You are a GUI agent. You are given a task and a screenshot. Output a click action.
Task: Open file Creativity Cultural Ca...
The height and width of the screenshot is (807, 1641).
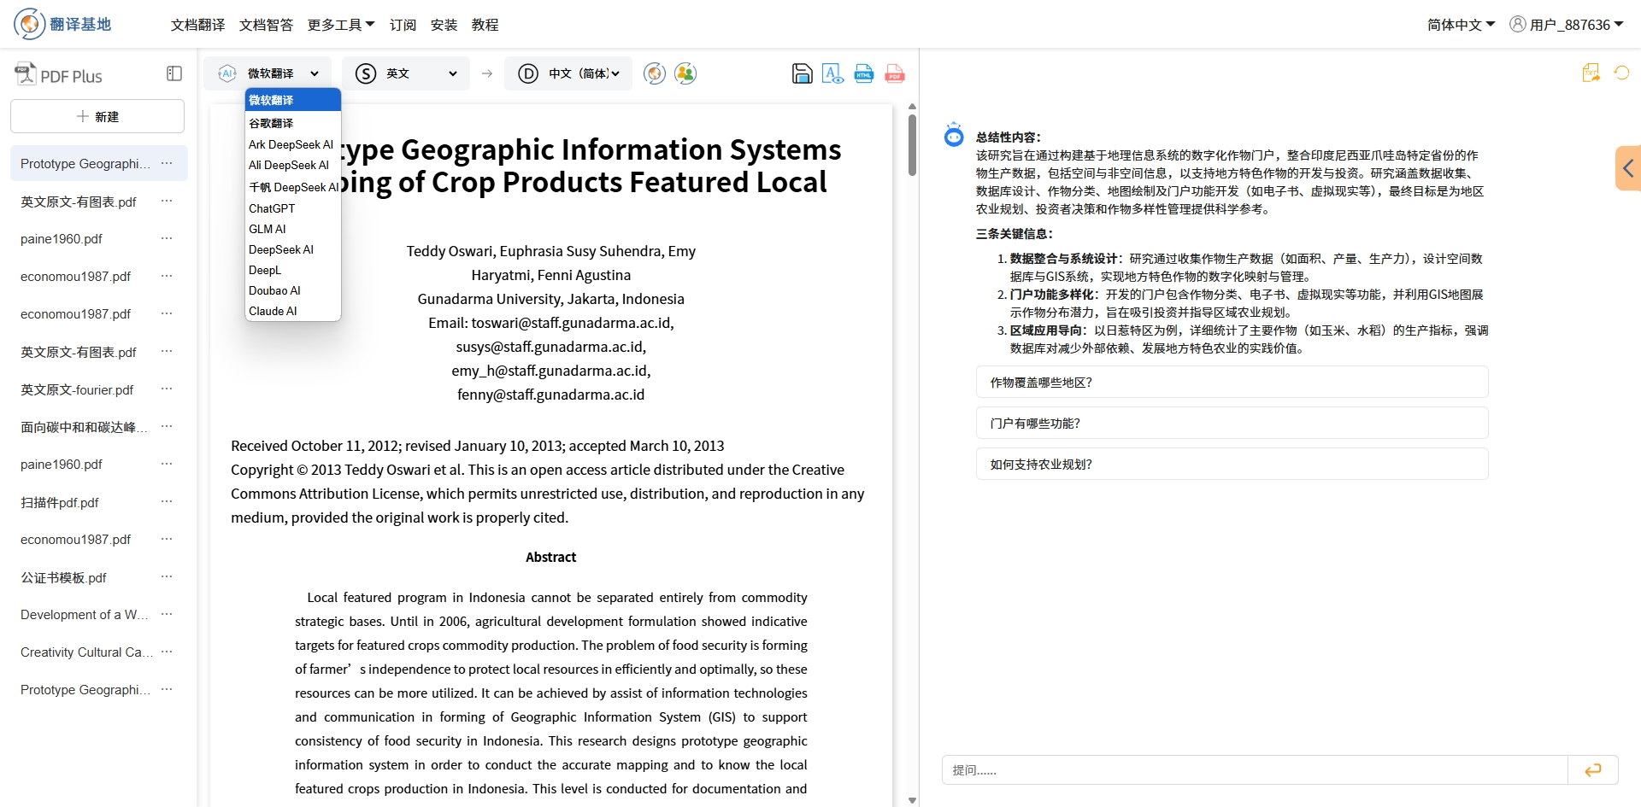pyautogui.click(x=86, y=652)
